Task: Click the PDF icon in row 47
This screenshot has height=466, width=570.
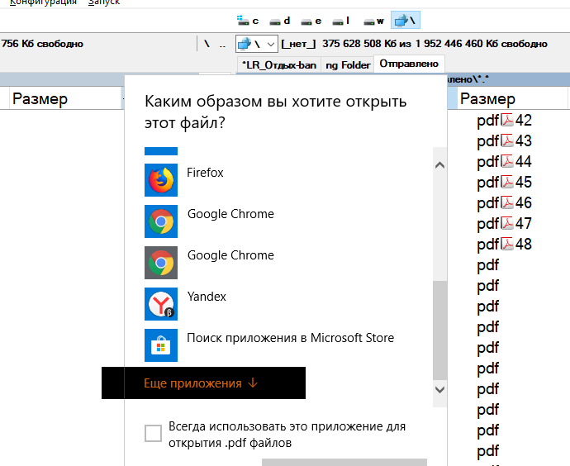Action: click(507, 224)
